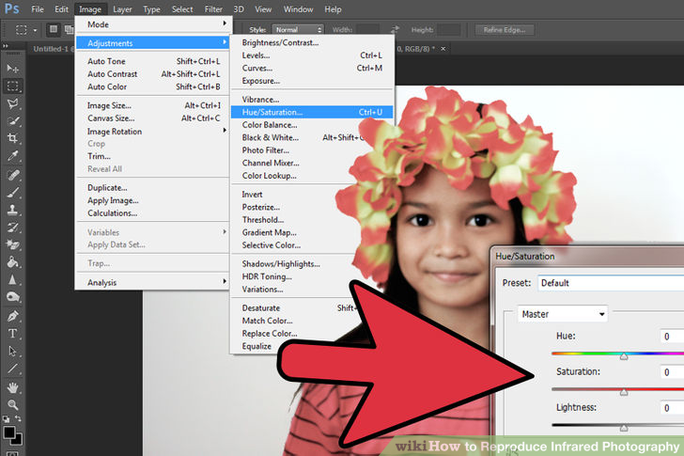Select the Rectangular Marquee tool
Screen dimensions: 684x456
point(12,86)
